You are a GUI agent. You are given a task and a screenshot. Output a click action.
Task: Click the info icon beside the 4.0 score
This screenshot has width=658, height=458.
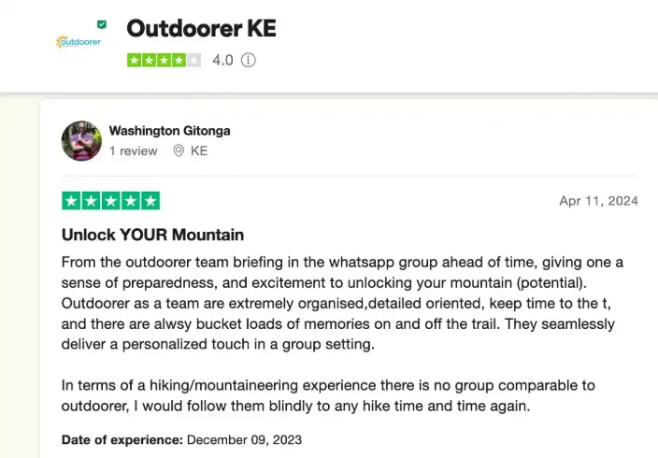[x=248, y=60]
